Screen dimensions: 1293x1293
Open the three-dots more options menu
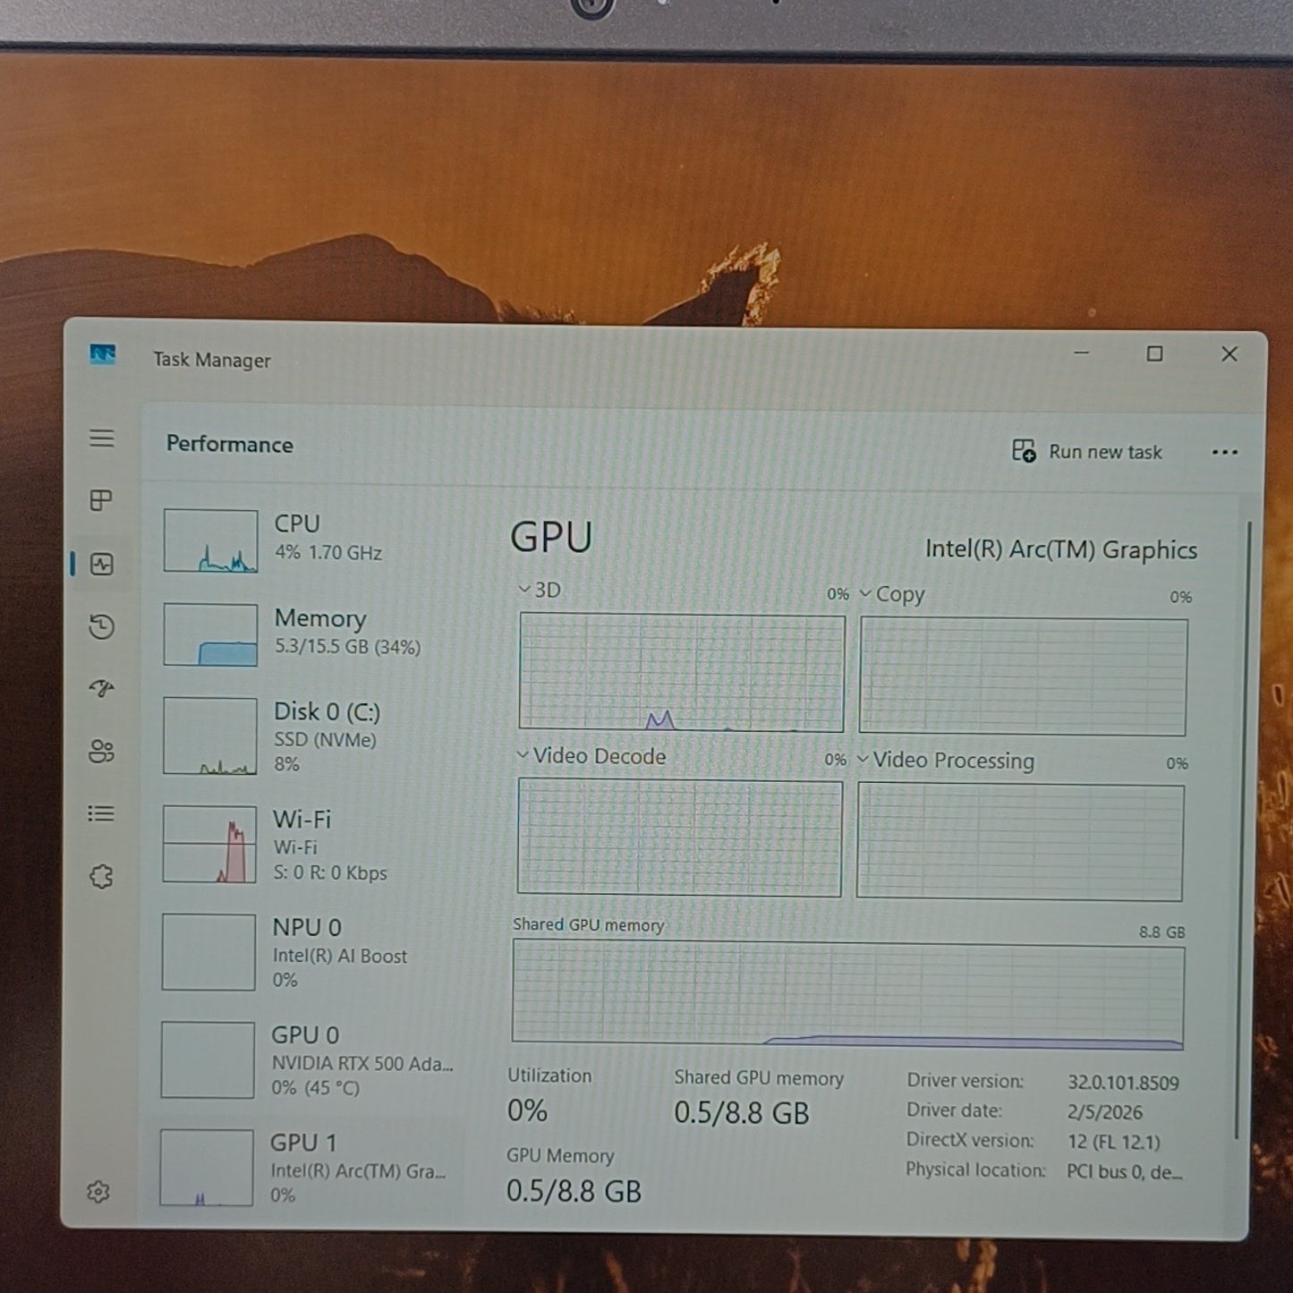click(1224, 452)
